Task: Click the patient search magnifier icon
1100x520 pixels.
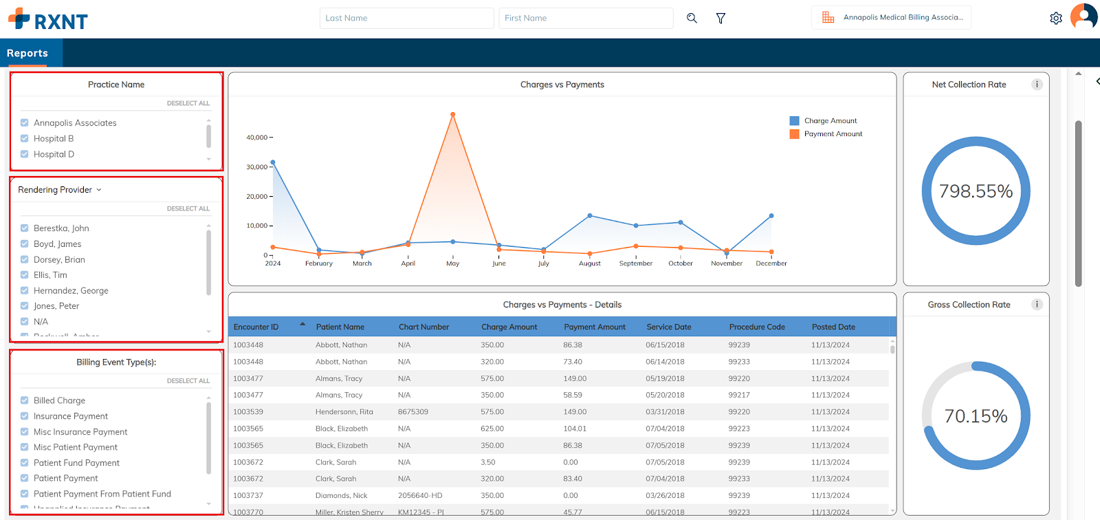Action: click(x=692, y=19)
